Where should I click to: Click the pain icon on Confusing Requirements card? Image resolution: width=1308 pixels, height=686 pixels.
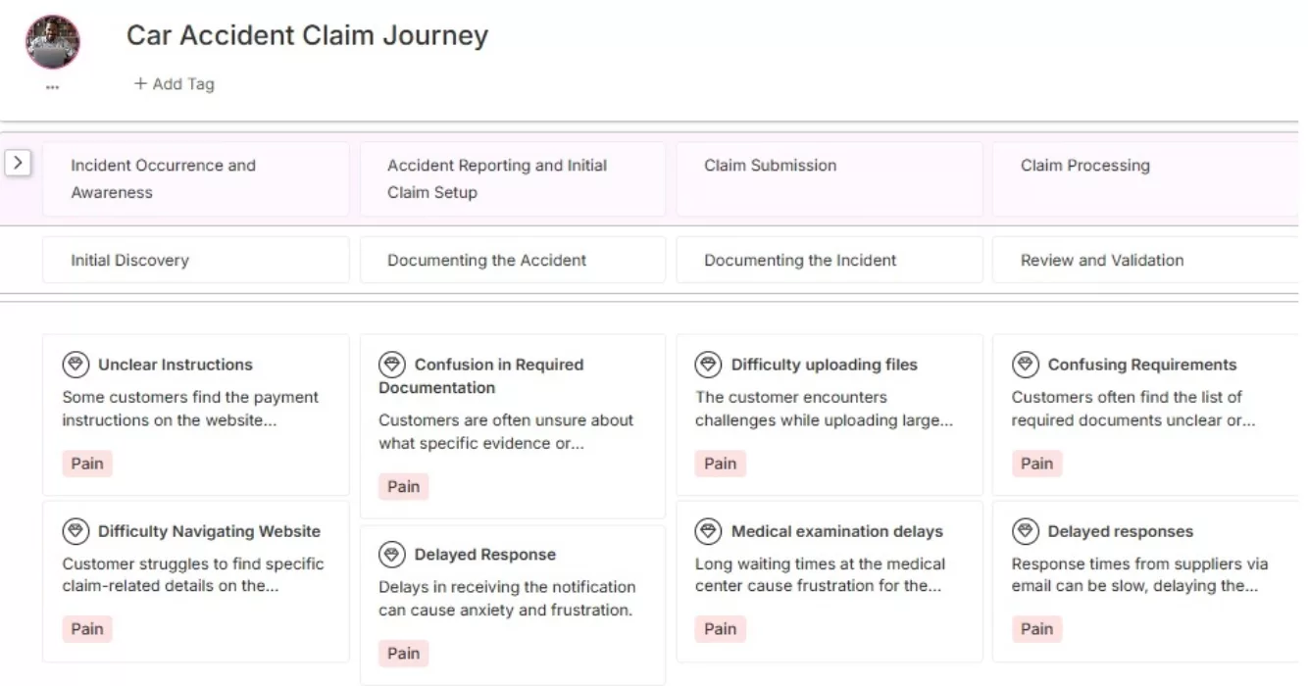[x=1024, y=364]
